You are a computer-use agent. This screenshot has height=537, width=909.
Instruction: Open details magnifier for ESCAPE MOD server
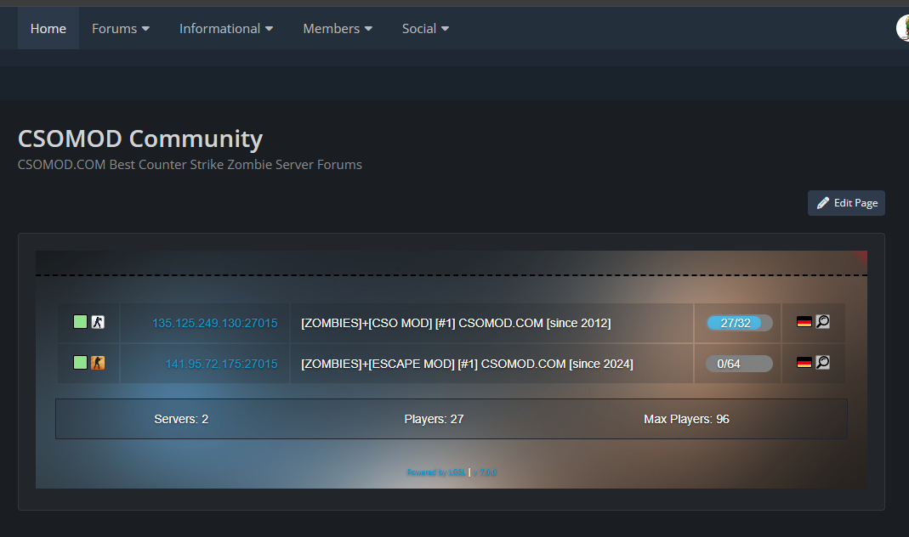click(x=822, y=363)
